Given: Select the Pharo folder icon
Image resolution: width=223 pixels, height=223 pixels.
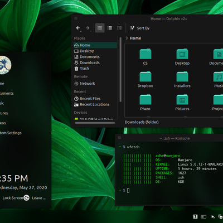Looking at the screenshot, I should click(146, 100).
